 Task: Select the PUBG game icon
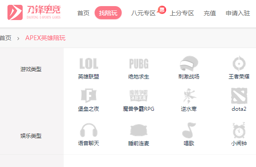coord(139,64)
